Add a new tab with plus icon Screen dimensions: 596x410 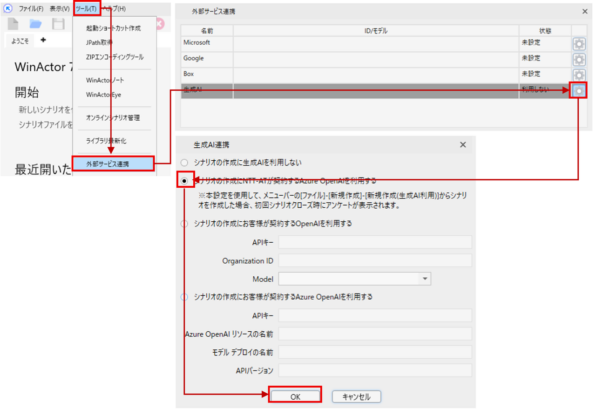43,40
